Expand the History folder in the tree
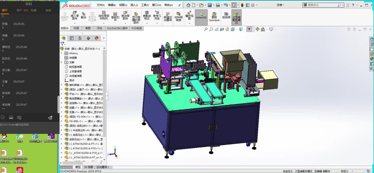The height and width of the screenshot is (173, 374). tap(62, 53)
